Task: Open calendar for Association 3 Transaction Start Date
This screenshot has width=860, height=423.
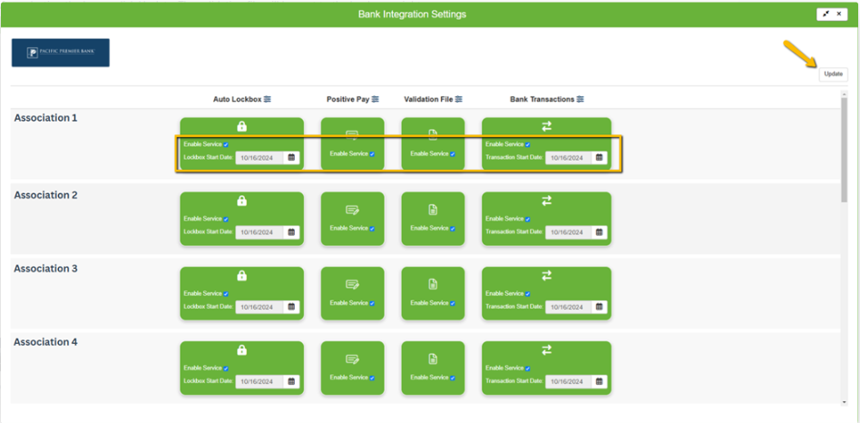Action: point(599,307)
